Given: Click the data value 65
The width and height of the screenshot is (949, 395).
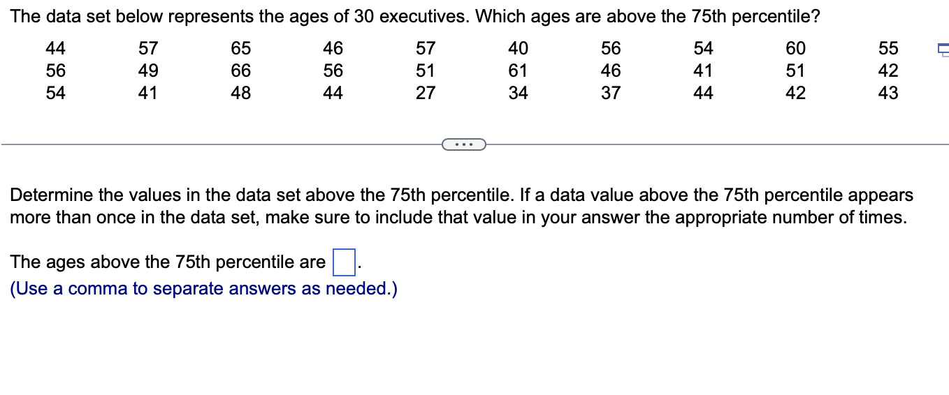Looking at the screenshot, I should click(x=240, y=48).
